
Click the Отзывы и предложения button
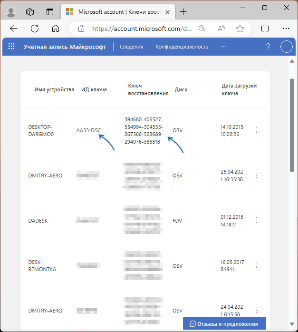point(224,324)
